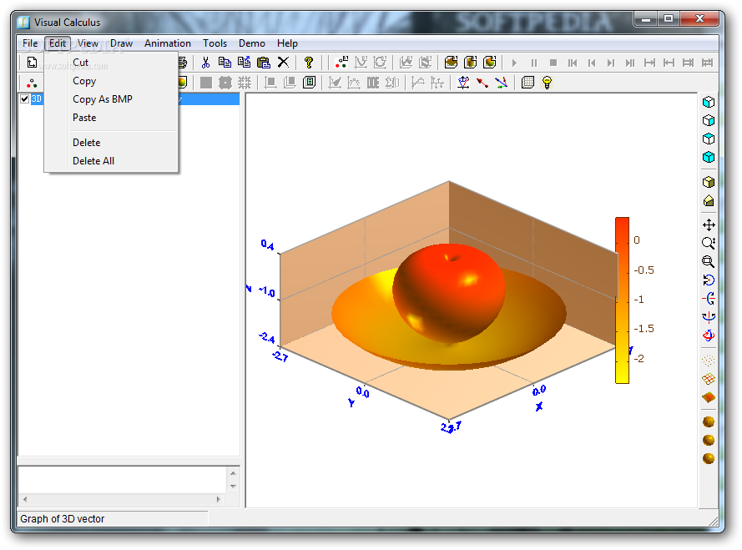The image size is (742, 550).
Task: Click the horizontal scrollbar left arrow
Action: [24, 499]
